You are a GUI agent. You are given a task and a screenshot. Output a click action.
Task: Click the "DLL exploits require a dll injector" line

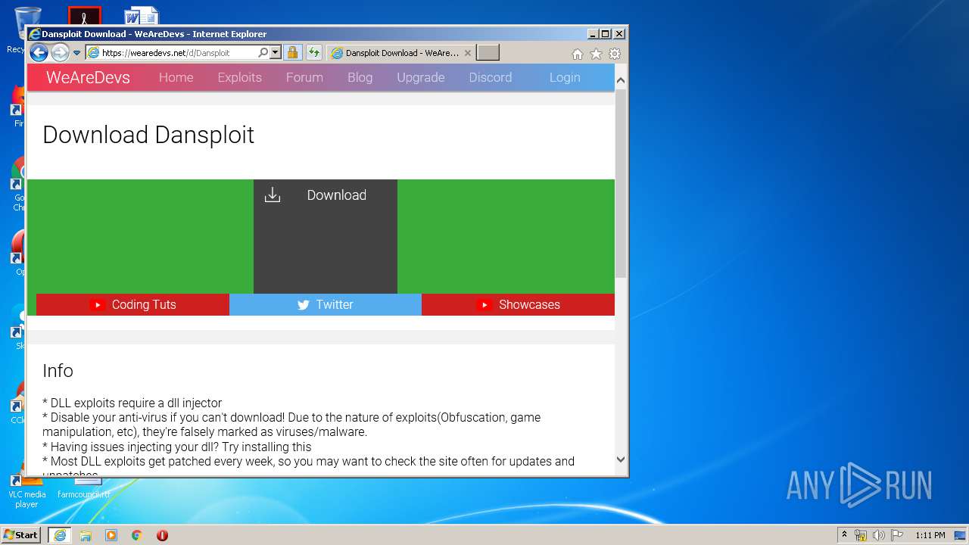point(132,403)
